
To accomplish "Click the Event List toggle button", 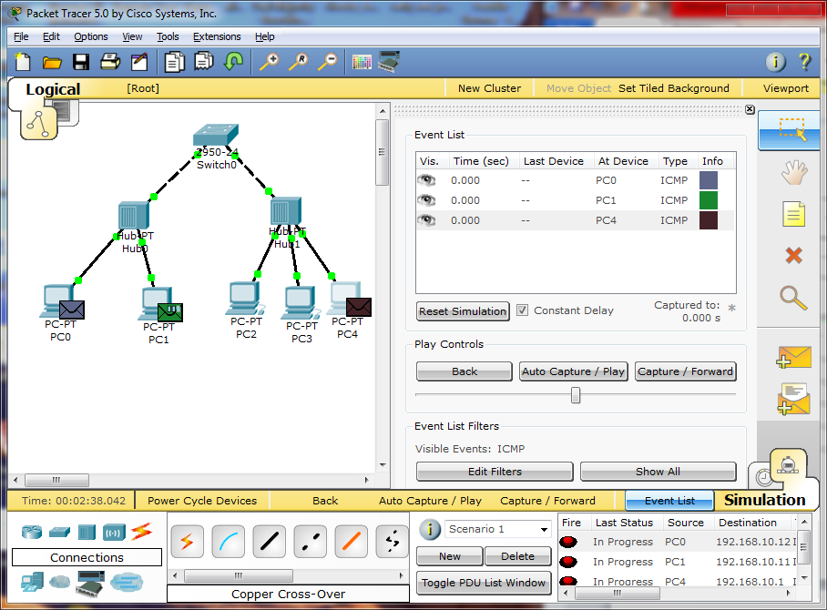I will (669, 501).
